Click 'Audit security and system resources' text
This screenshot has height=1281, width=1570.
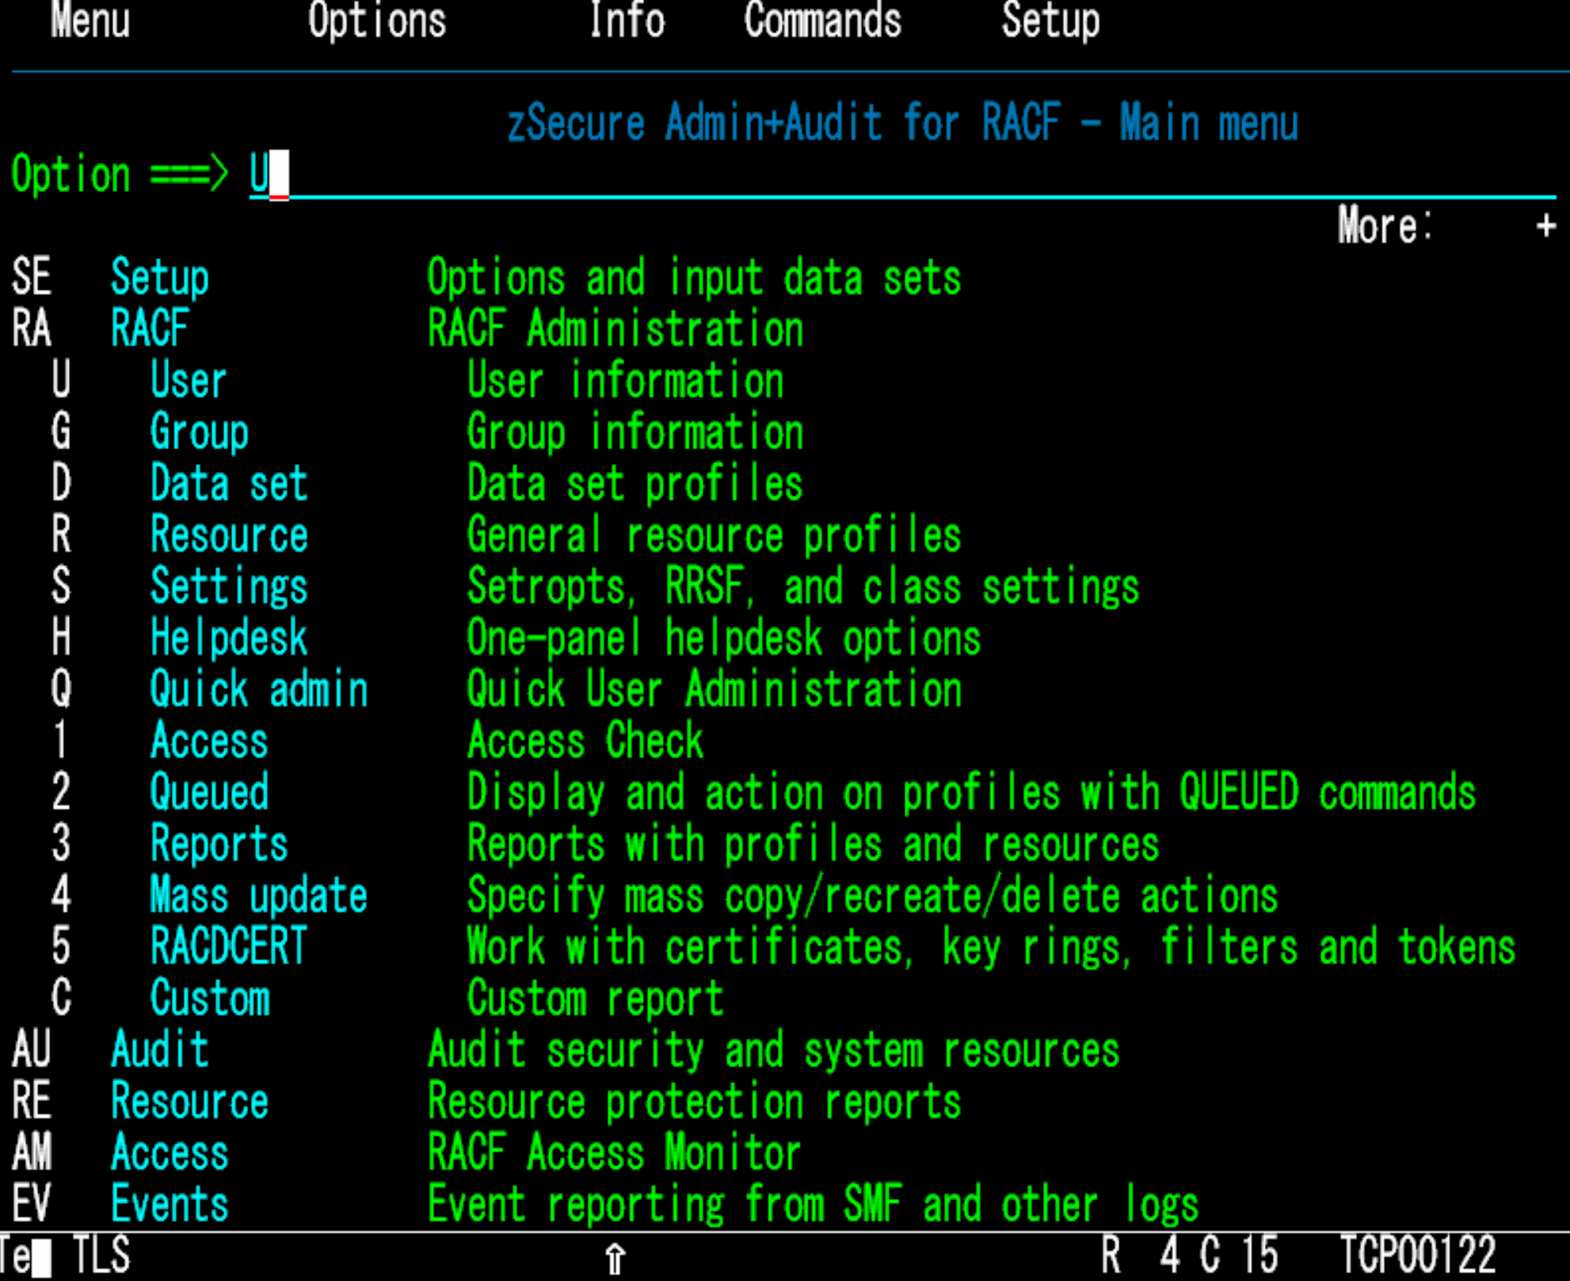pyautogui.click(x=774, y=1050)
